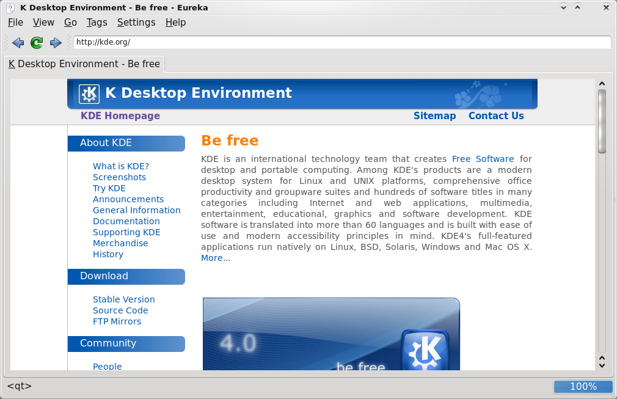Screen dimensions: 617x399
Task: Open the Contact Us link
Action: click(496, 115)
